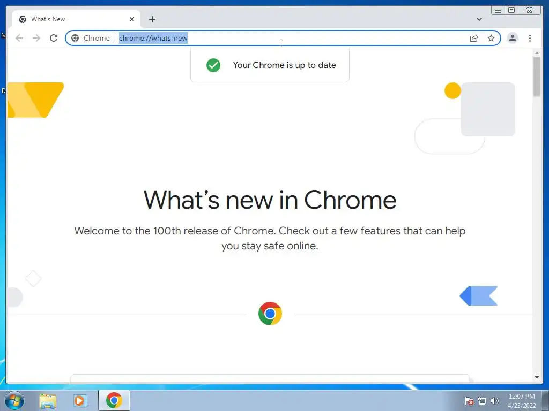Open a new tab with the plus button
The height and width of the screenshot is (411, 549).
(x=152, y=19)
